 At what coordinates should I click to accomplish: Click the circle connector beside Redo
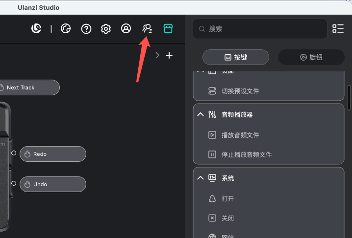click(x=14, y=153)
